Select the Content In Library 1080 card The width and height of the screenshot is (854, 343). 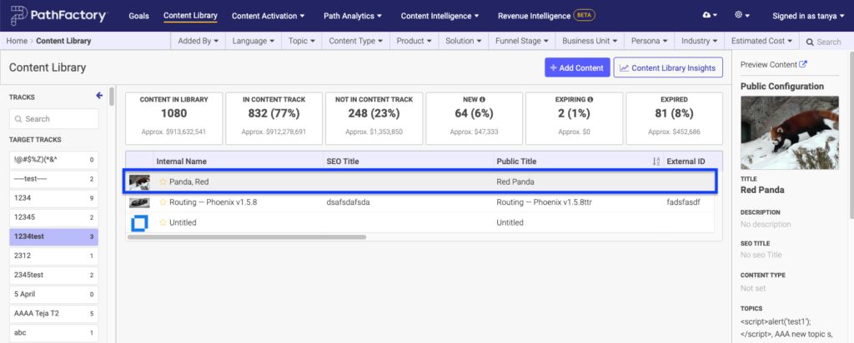point(173,118)
